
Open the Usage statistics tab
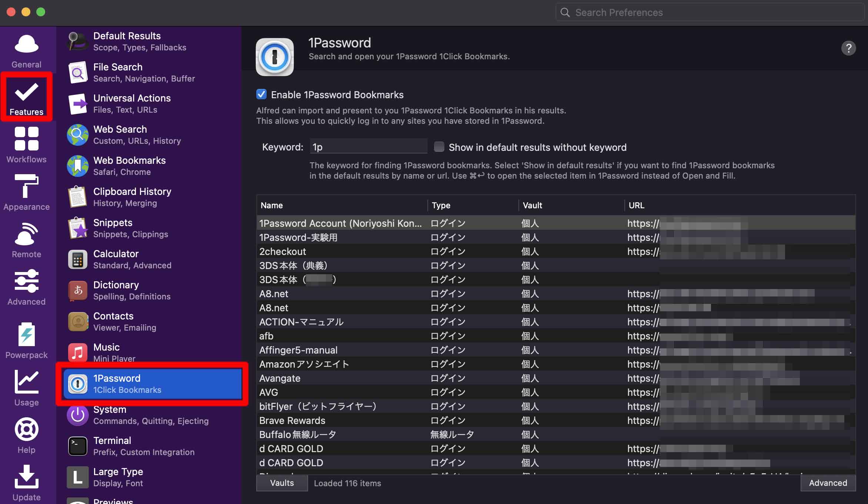26,388
